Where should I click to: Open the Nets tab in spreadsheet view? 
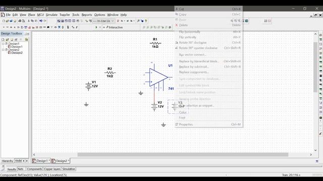21,169
